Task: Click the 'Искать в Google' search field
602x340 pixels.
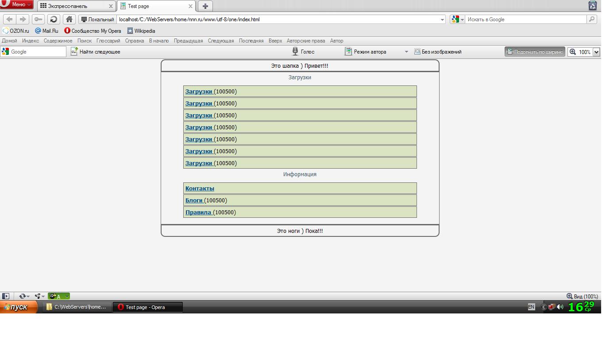Action: click(525, 19)
